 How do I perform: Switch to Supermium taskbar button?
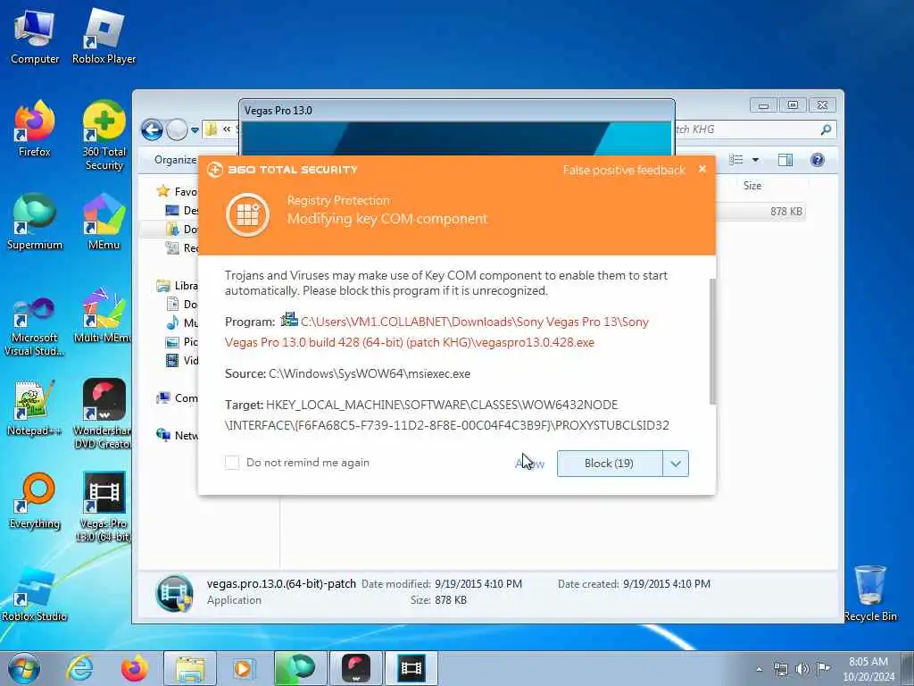(x=301, y=668)
